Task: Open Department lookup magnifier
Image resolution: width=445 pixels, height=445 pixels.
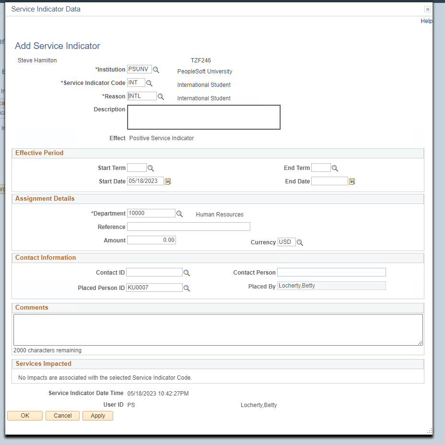Action: (179, 214)
